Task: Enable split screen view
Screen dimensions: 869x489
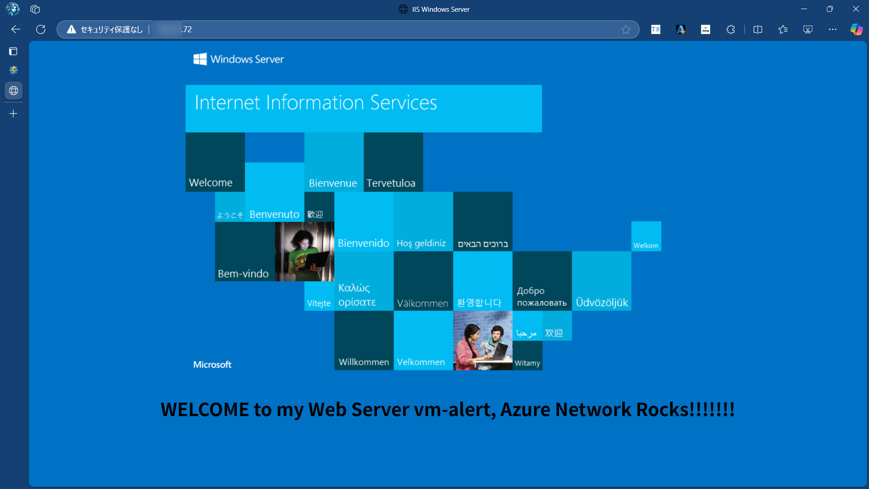Action: 758,29
